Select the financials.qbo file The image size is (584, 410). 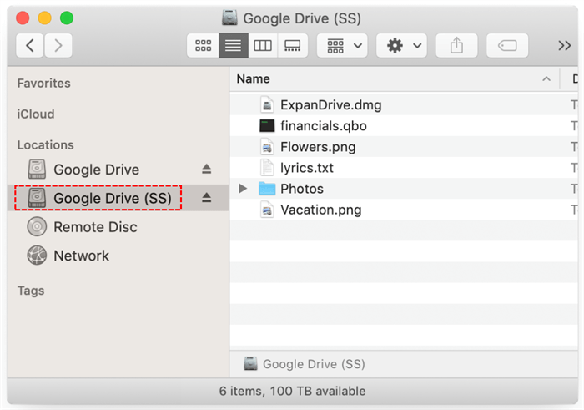tap(323, 126)
